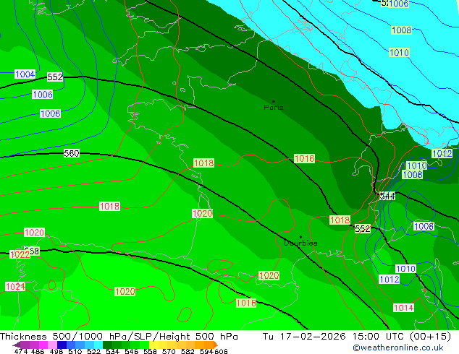The image size is (459, 354).
Task: Select legend value 558
Action: pos(150,351)
